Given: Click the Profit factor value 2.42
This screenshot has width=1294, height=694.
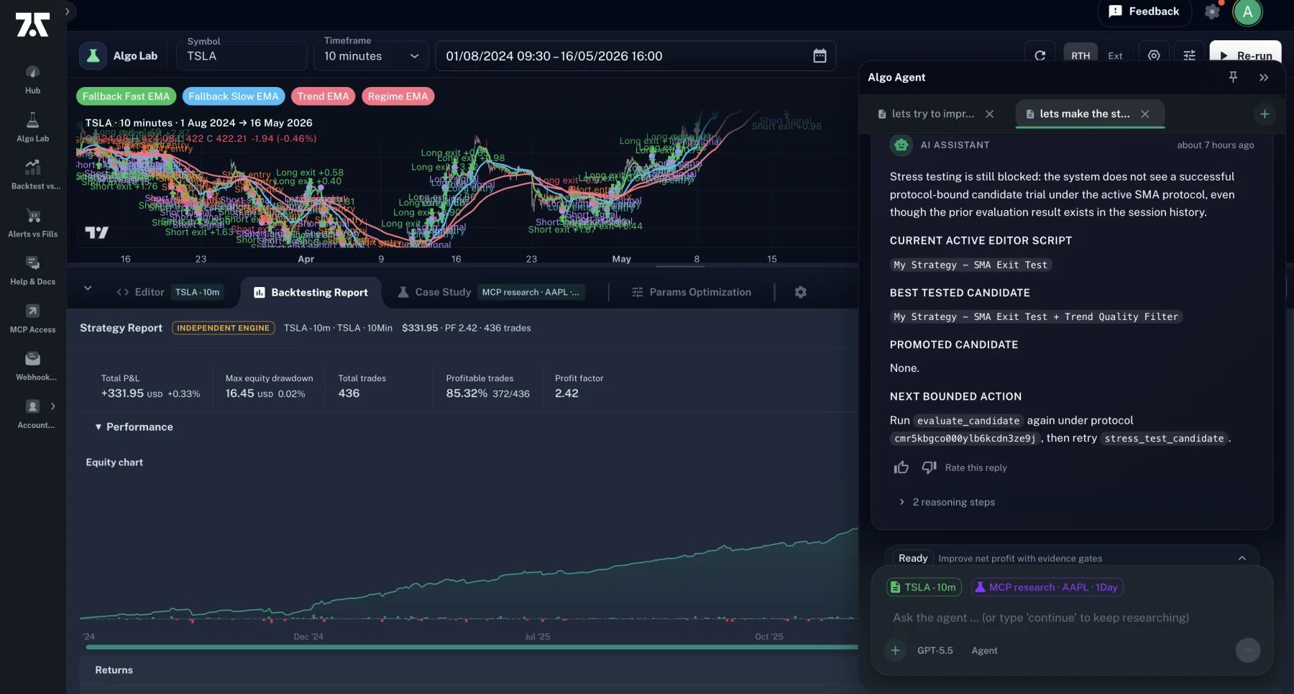Looking at the screenshot, I should (x=566, y=393).
